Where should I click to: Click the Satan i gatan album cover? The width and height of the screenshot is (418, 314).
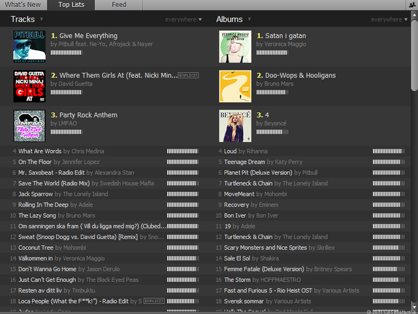tap(235, 46)
